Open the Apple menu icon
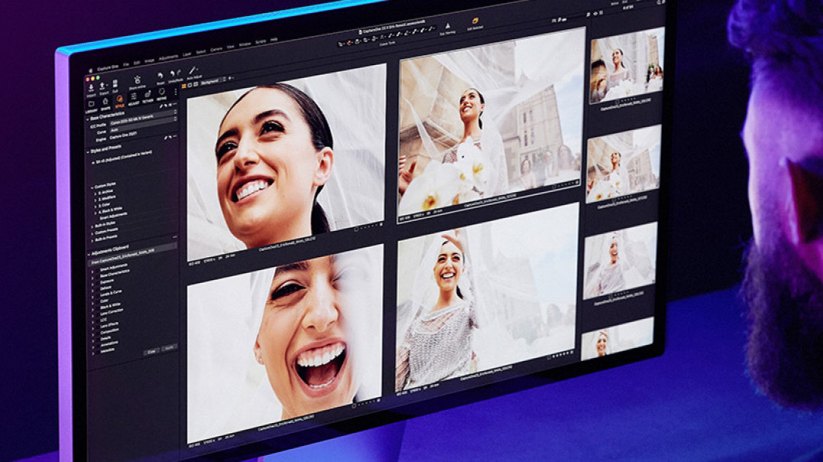Screen dimensions: 823x462 (x=90, y=70)
